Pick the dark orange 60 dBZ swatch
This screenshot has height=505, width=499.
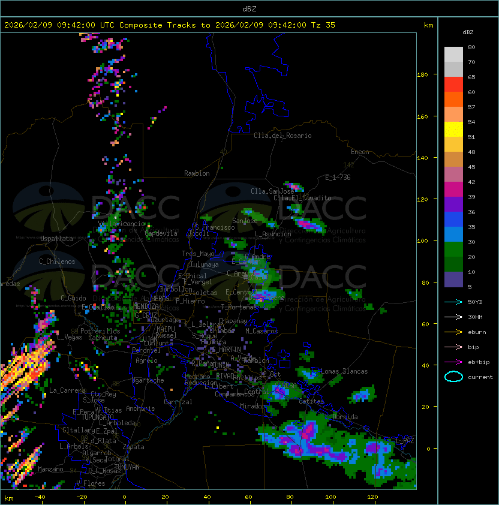pyautogui.click(x=453, y=99)
